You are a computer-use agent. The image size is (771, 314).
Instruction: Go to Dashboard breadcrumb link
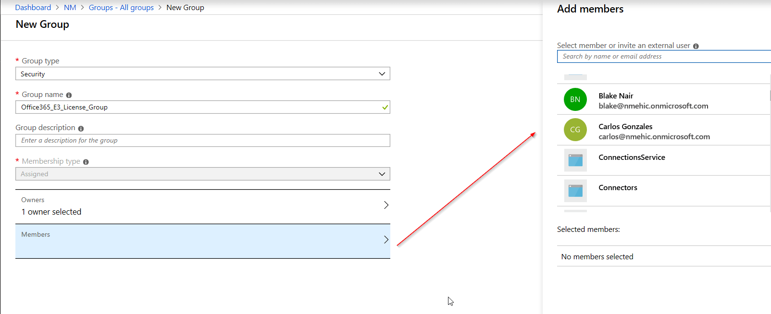tap(33, 8)
